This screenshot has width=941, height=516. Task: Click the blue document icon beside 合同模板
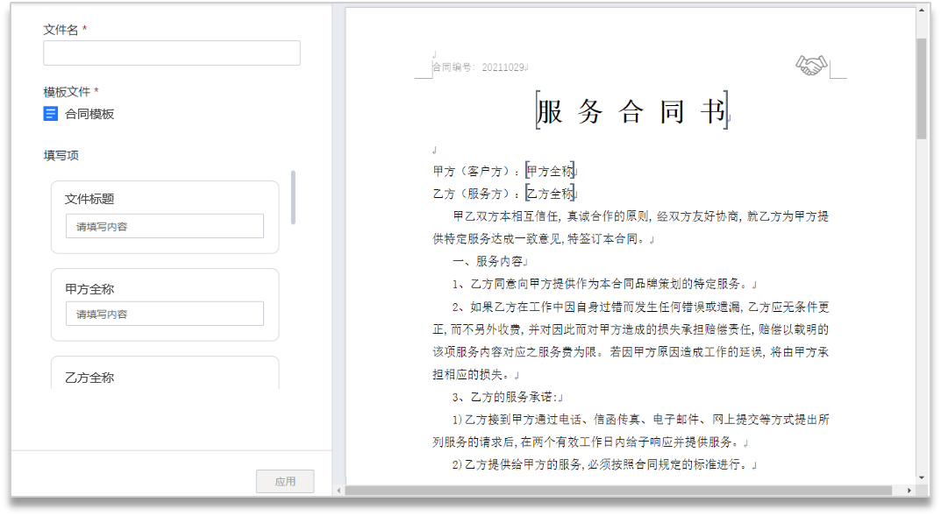tap(50, 114)
